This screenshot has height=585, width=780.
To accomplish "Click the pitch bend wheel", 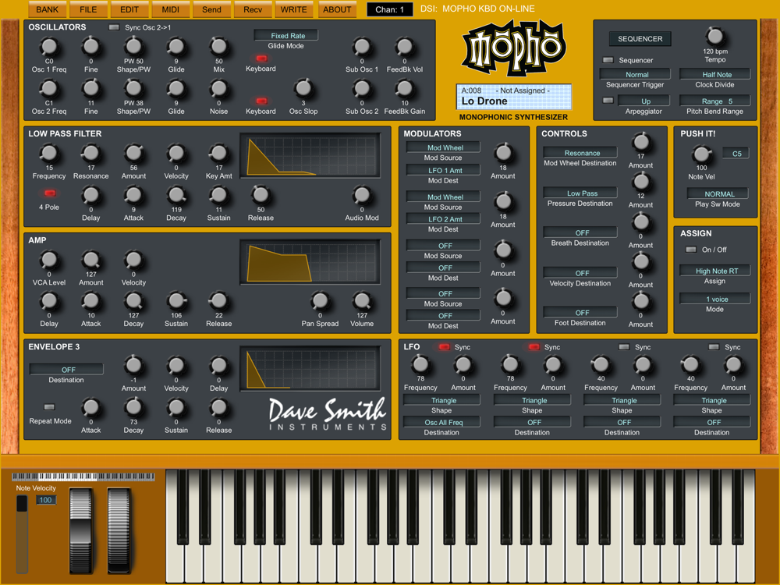I will (80, 531).
